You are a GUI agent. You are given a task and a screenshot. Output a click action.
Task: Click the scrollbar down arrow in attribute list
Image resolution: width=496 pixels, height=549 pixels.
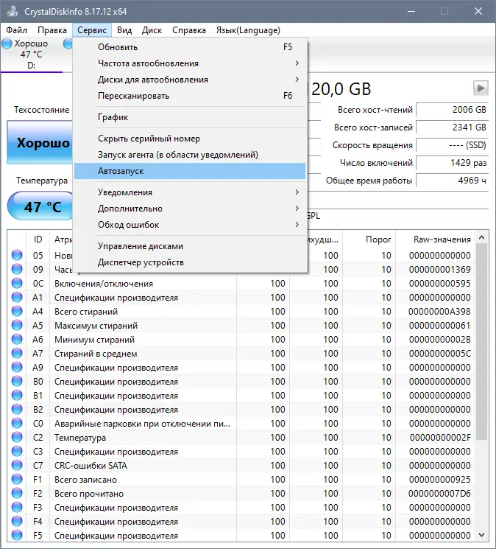(482, 535)
